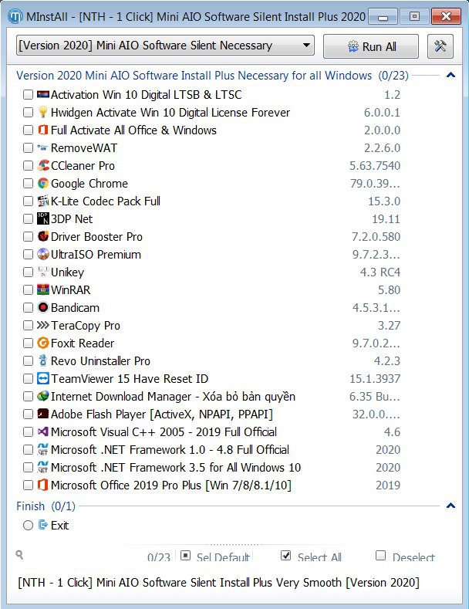Click the TeraCopy Pro arrows icon
The width and height of the screenshot is (469, 609).
(42, 325)
